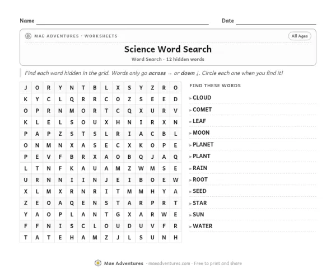Screen dimensions: 336x279
Task: Click the 'Free to print and share' footer text
Action: point(218,263)
